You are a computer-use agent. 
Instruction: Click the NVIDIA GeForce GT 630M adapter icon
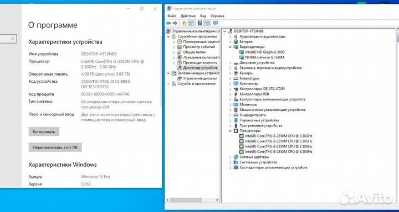[242, 57]
